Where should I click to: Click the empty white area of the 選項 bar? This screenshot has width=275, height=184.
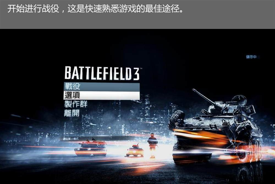[x=110, y=95]
